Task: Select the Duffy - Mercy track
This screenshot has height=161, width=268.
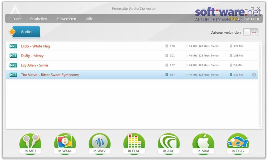Action: (132, 56)
